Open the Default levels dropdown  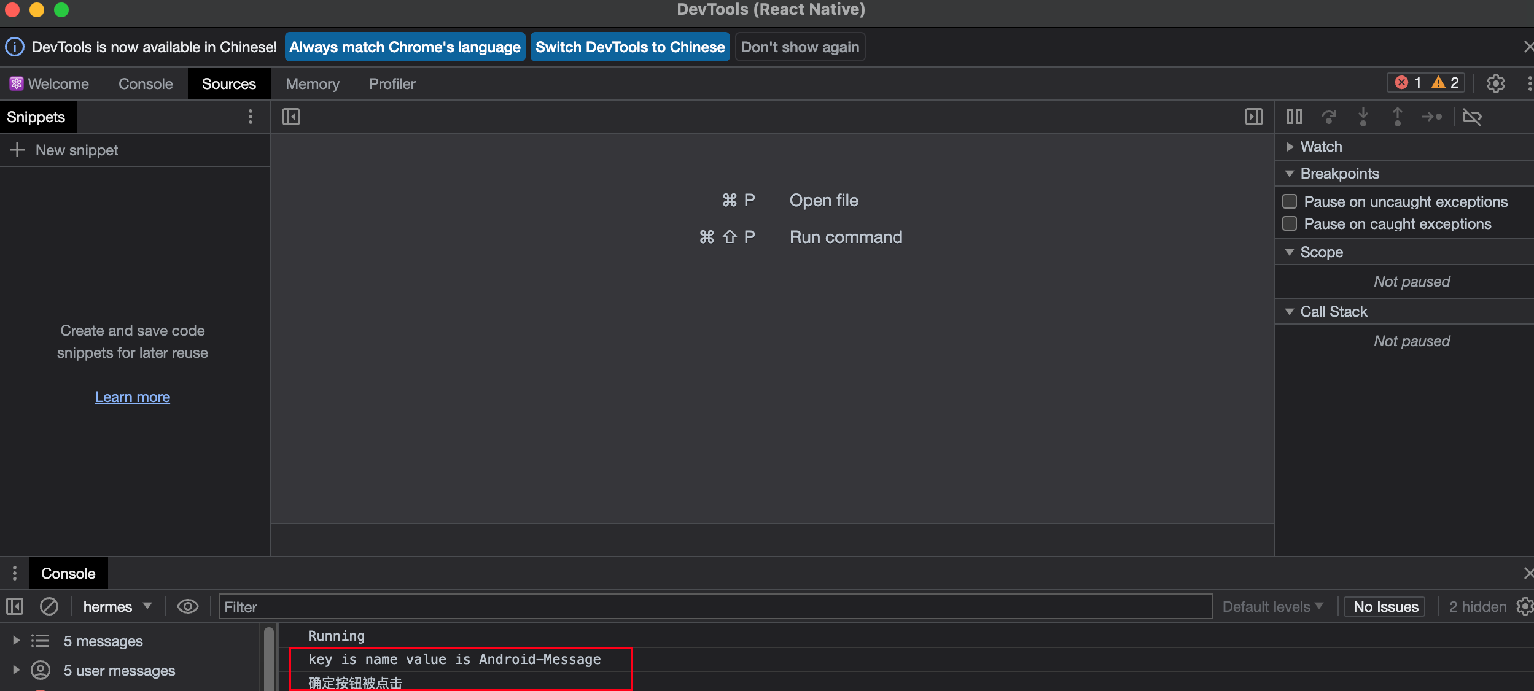(x=1272, y=606)
